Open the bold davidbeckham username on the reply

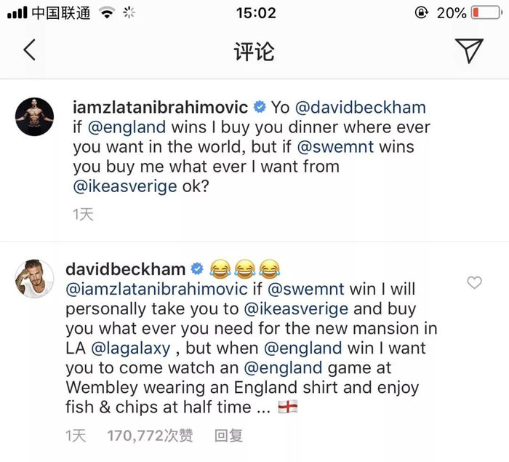pos(126,268)
